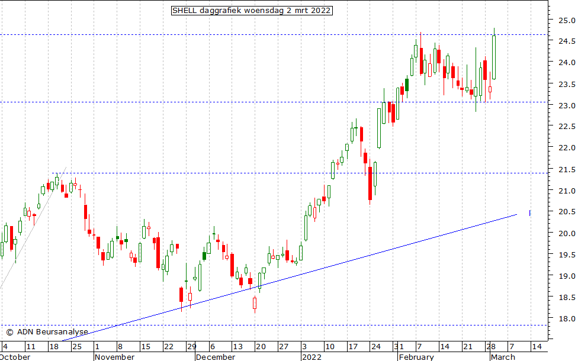Viewport: 578px width, 361px height.
Task: Select the 24.5 price axis label
Action: (x=567, y=41)
